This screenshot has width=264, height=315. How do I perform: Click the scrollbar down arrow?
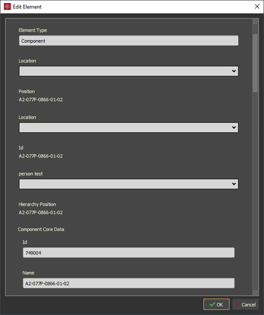[255, 293]
